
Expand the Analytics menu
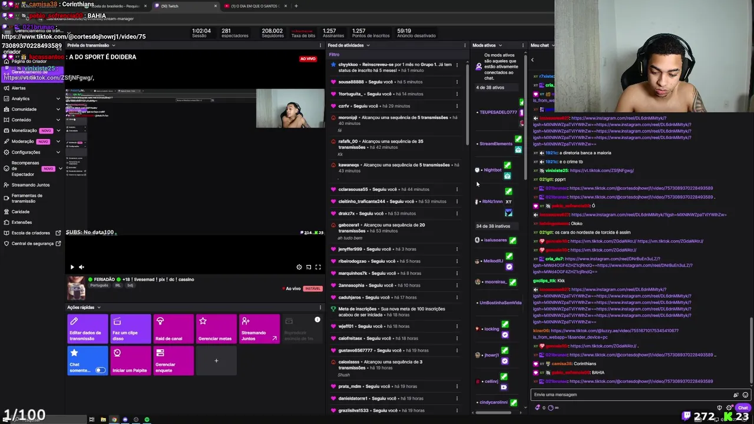pos(58,98)
